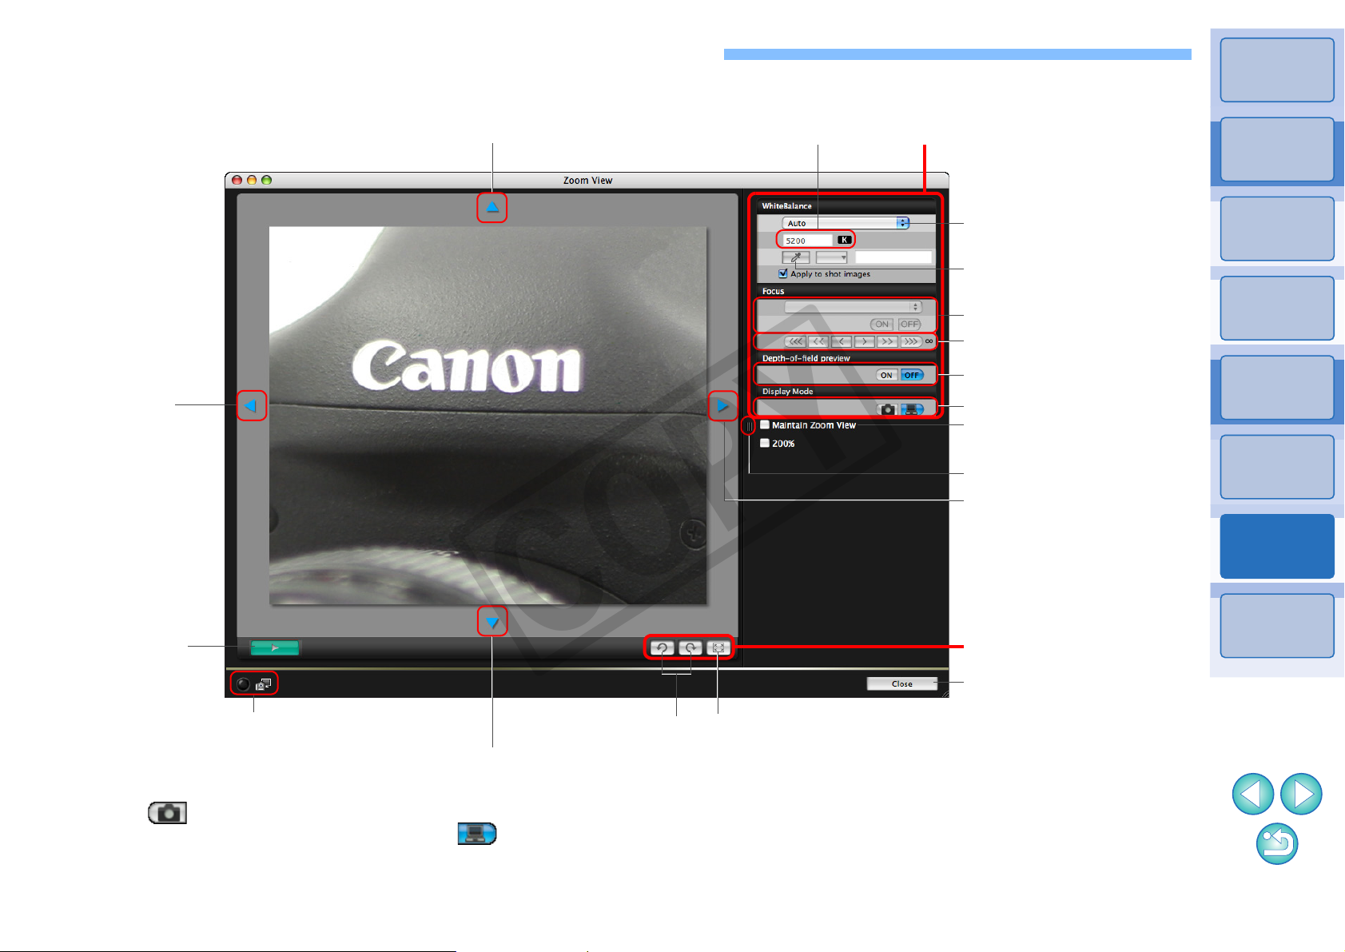Open the last sidebar tab
1345x952 pixels.
[1277, 626]
